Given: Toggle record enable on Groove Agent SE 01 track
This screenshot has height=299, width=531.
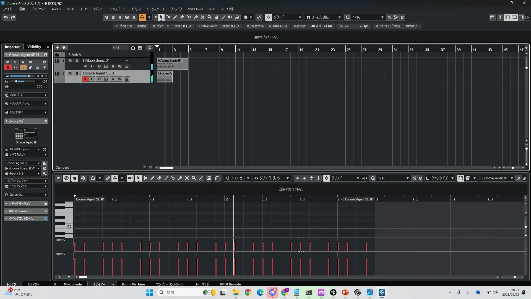Looking at the screenshot, I should 85,79.
